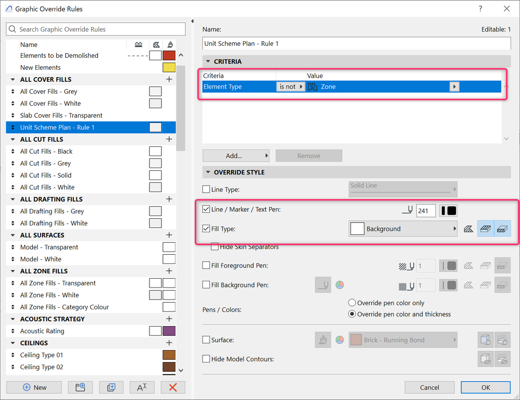Open the Background fill type dropdown
The image size is (520, 400).
pos(403,229)
